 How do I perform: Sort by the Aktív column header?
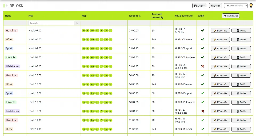tap(201, 16)
